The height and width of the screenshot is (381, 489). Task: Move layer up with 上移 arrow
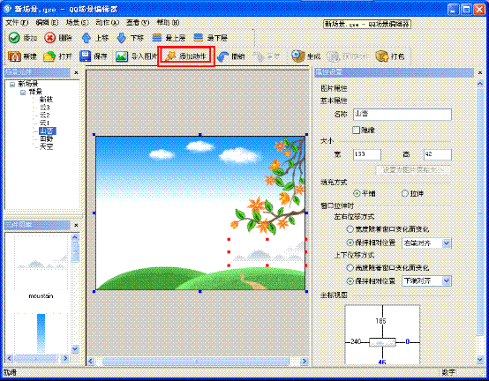click(86, 38)
